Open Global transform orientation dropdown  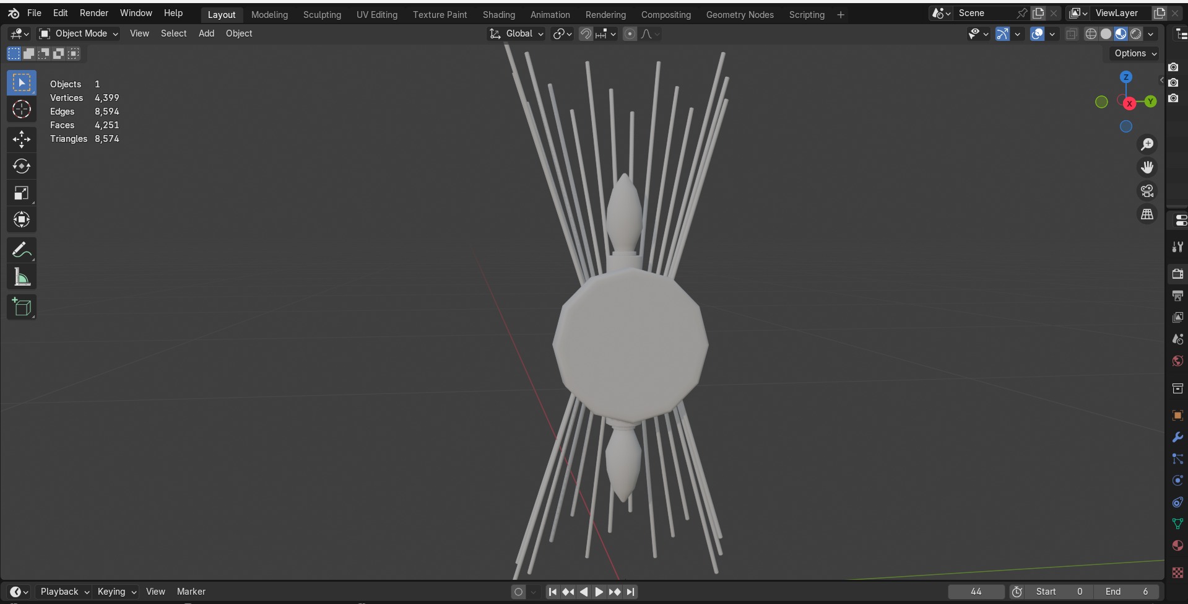coord(516,33)
